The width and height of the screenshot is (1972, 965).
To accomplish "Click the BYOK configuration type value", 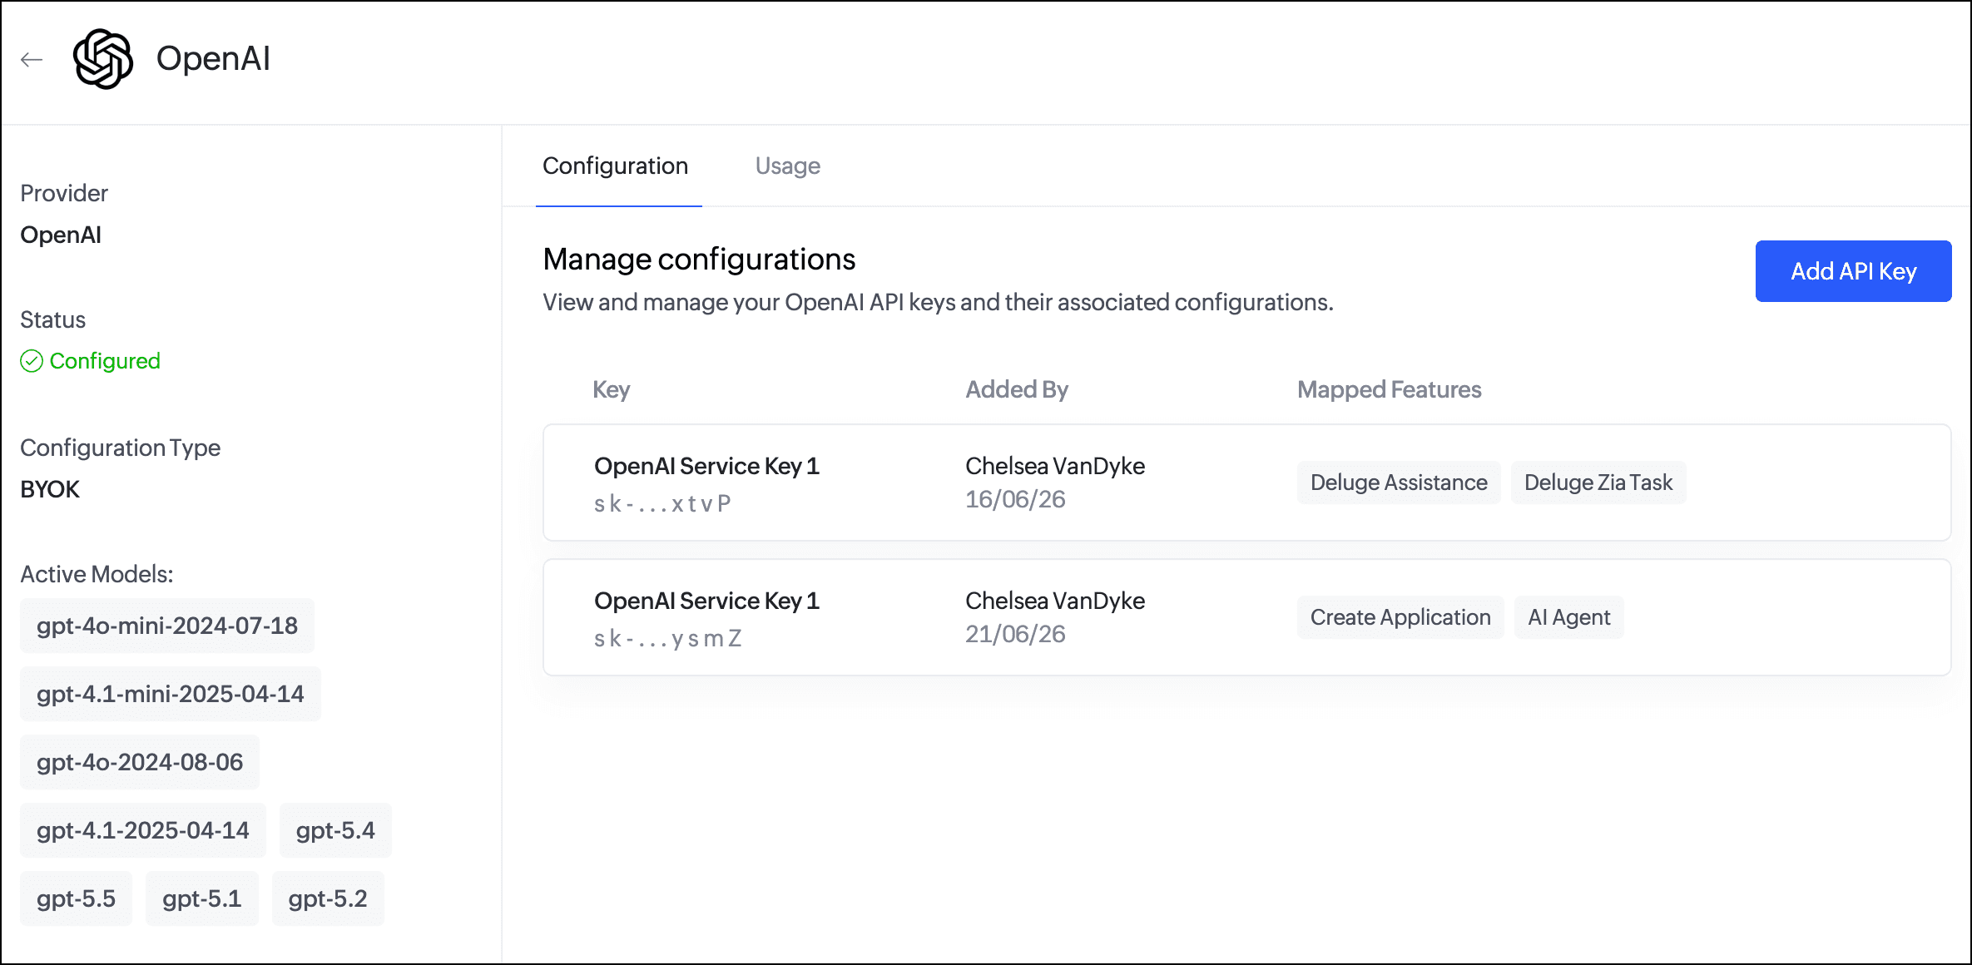I will [x=50, y=489].
